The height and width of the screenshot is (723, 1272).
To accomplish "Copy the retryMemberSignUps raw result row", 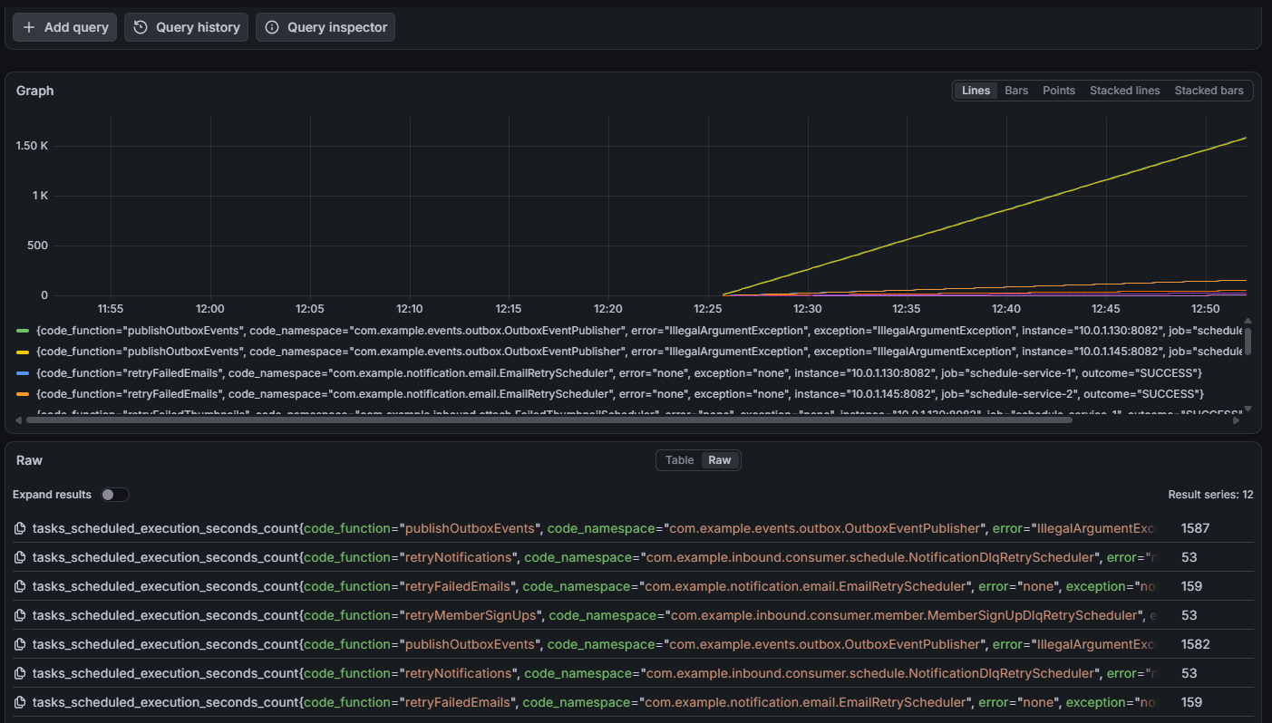I will (20, 615).
